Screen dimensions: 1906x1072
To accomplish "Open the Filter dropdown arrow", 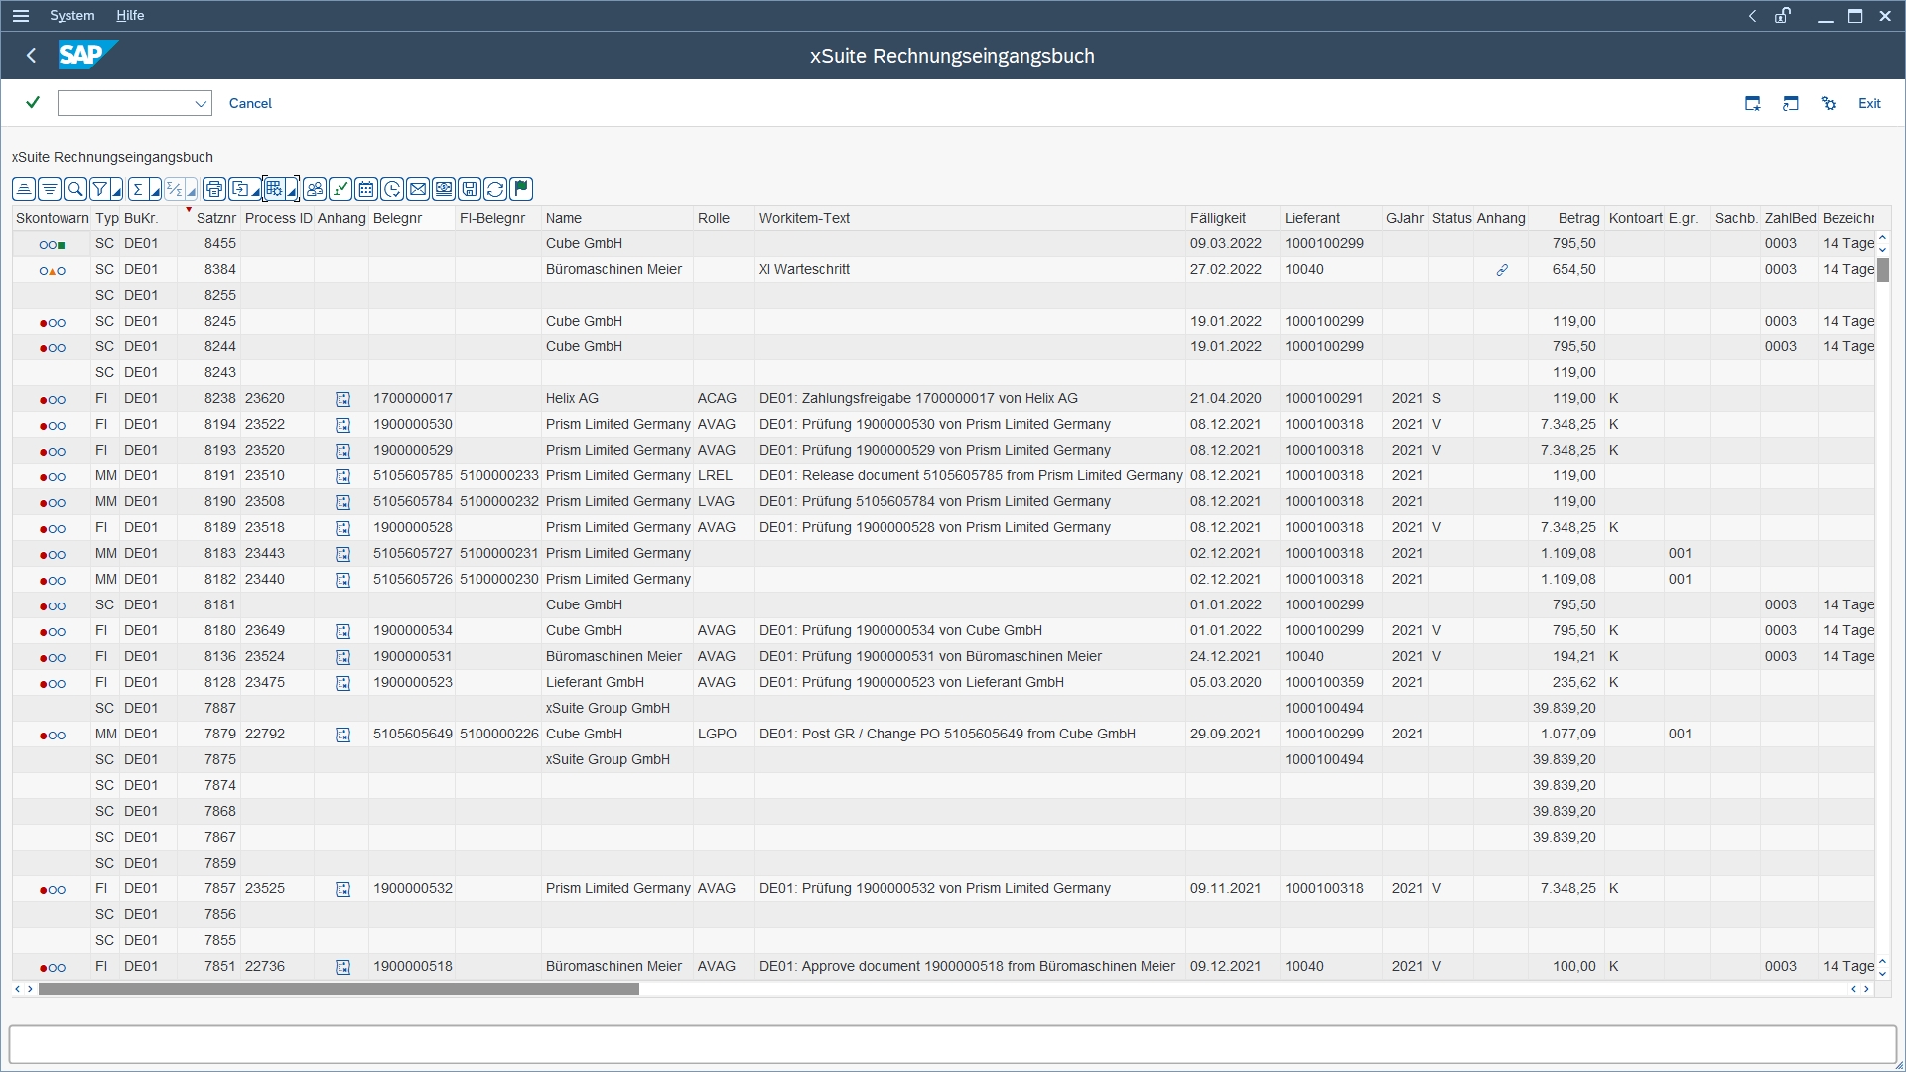I will point(116,192).
